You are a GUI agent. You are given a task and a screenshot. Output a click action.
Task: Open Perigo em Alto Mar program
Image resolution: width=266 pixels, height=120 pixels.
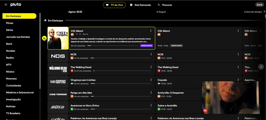click(x=112, y=94)
